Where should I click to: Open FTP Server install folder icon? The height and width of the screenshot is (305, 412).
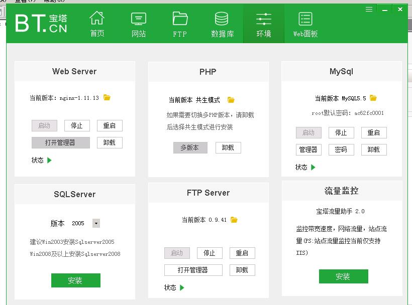[x=234, y=220]
